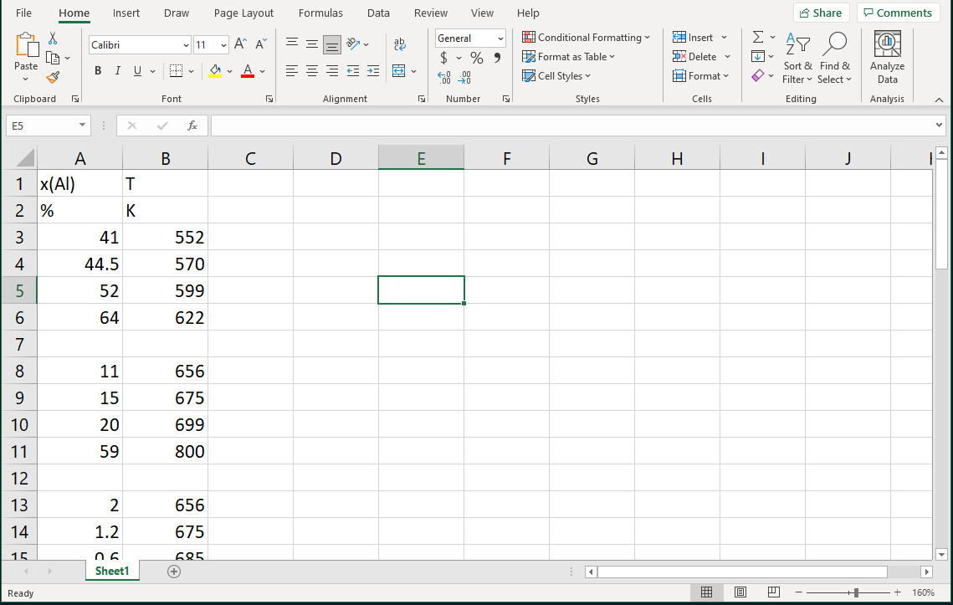953x605 pixels.
Task: Add new sheet with plus icon
Action: [174, 572]
